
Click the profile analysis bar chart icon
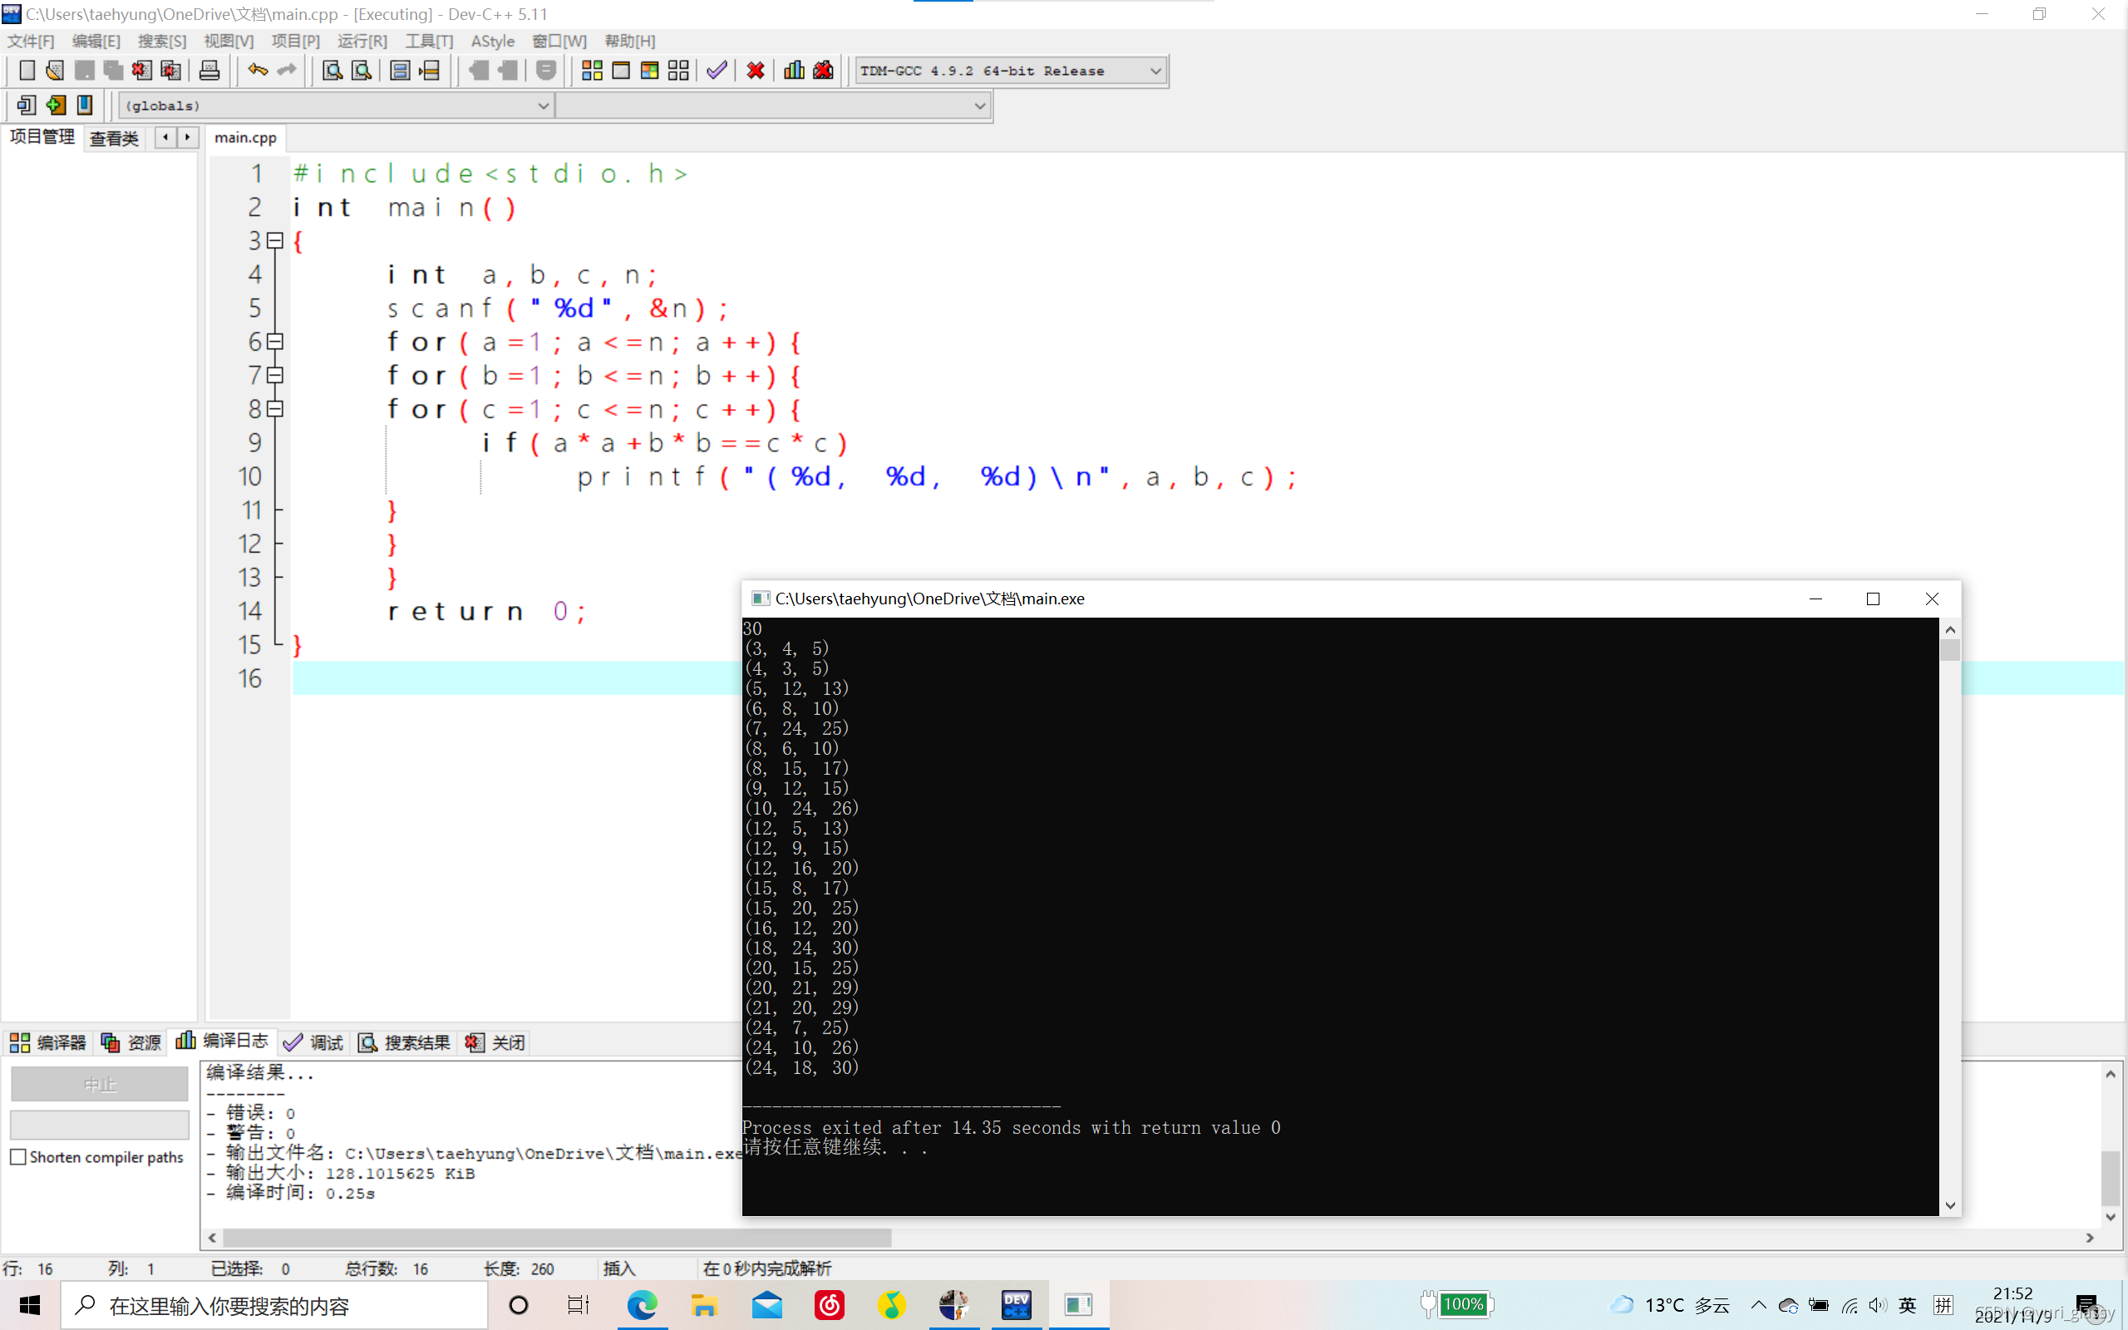(x=794, y=71)
